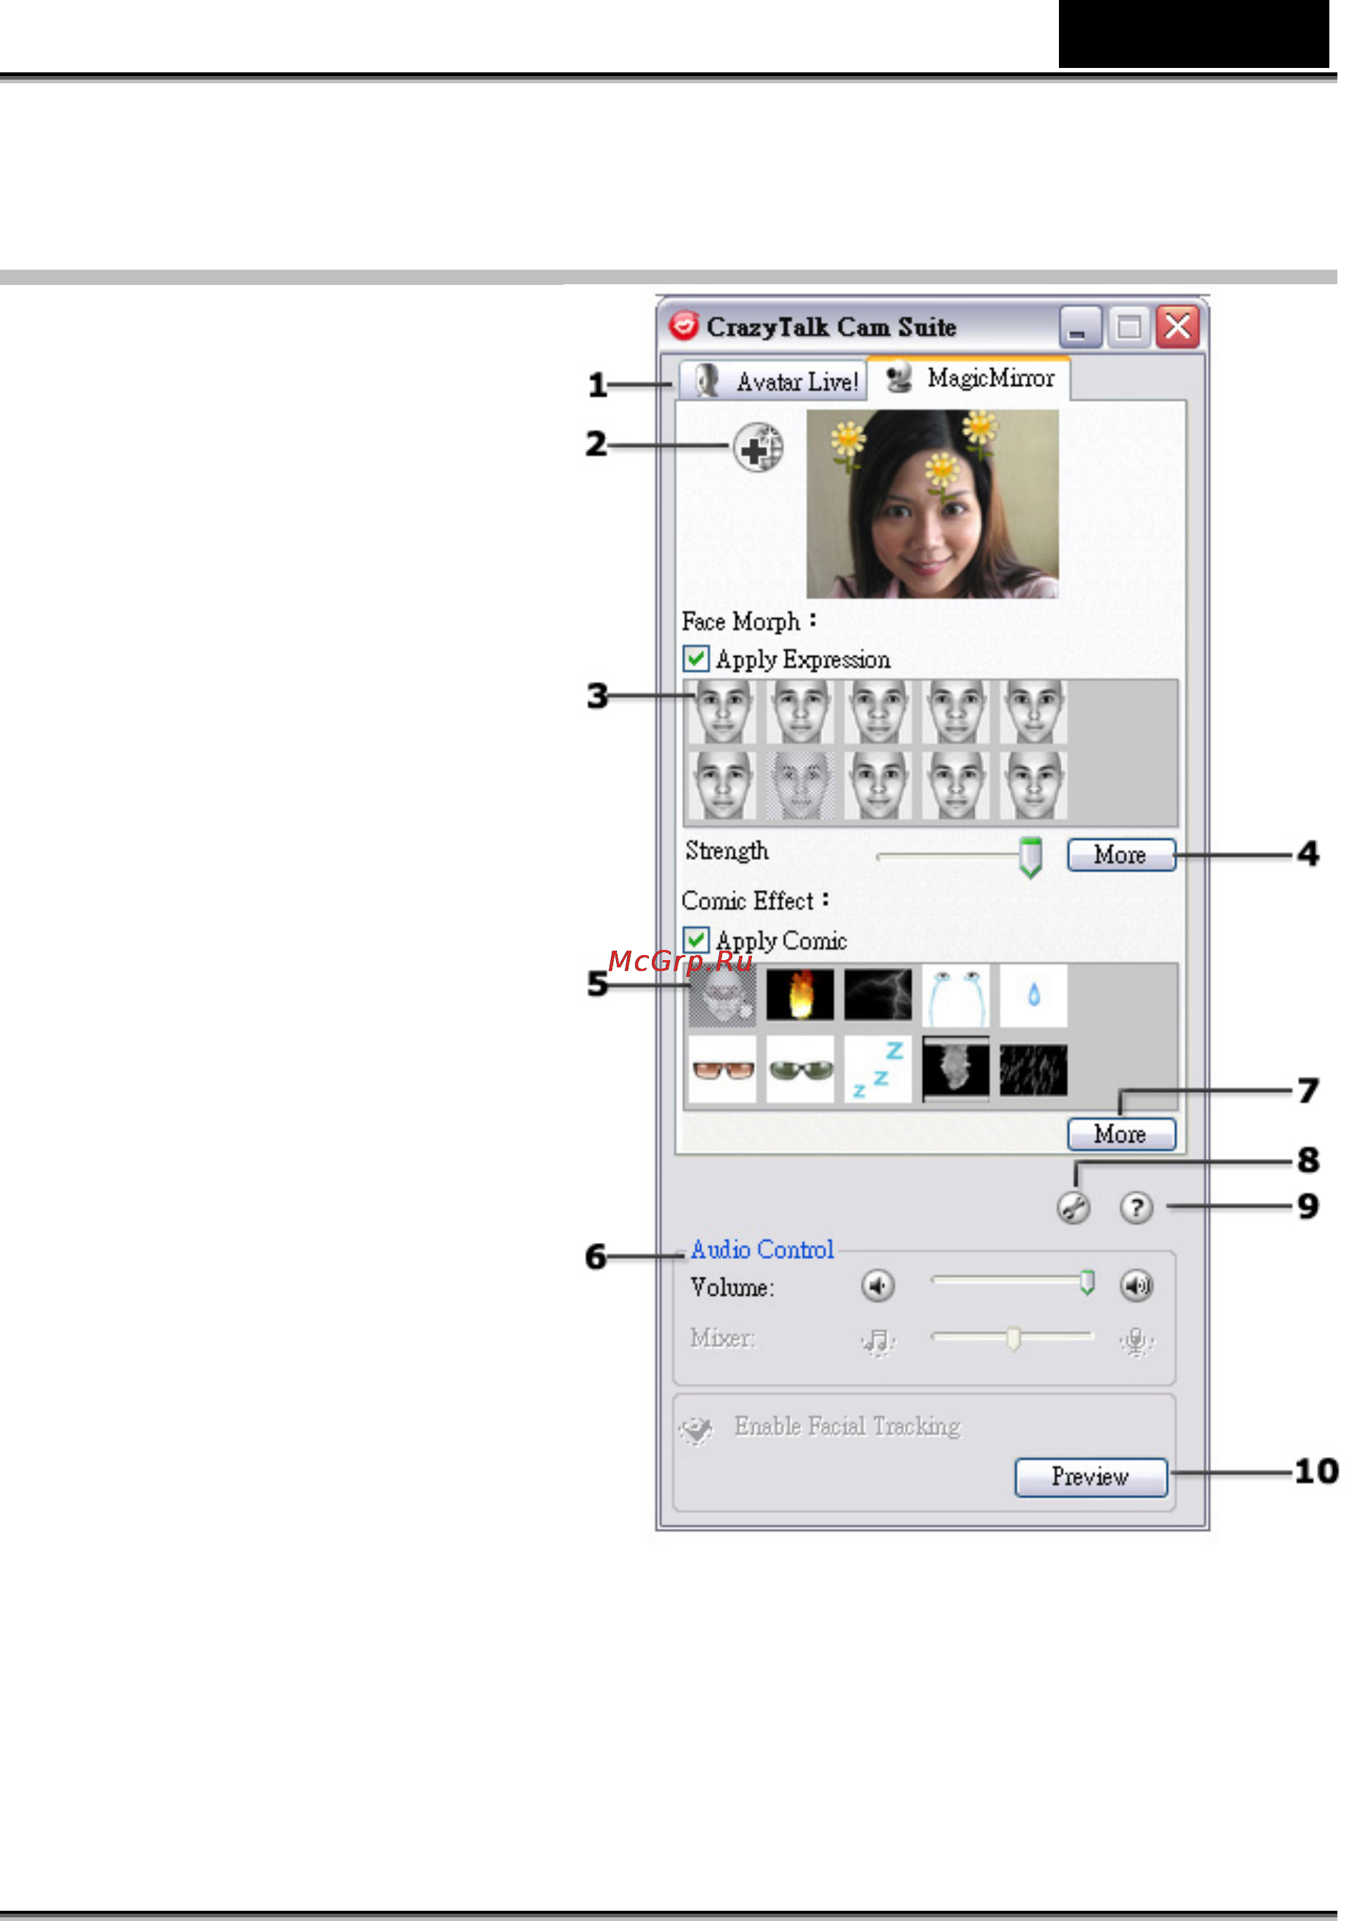Select third face morph in top row

point(878,713)
